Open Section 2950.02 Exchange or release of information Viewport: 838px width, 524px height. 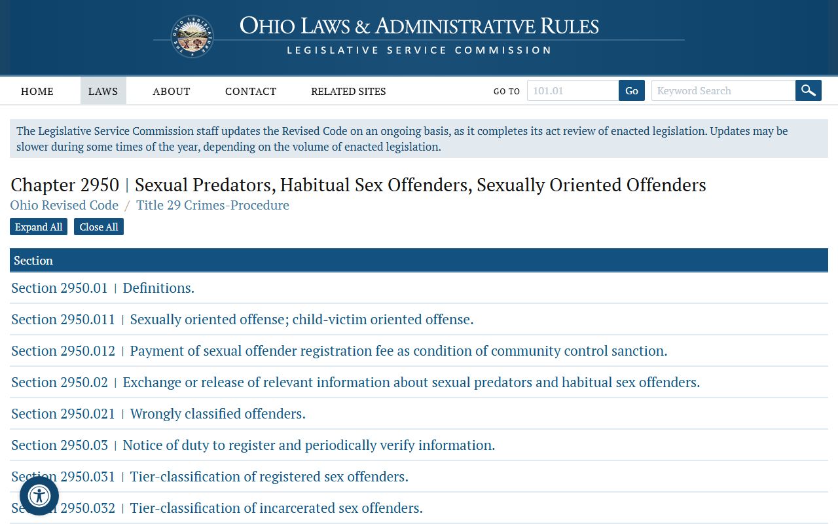coord(355,382)
